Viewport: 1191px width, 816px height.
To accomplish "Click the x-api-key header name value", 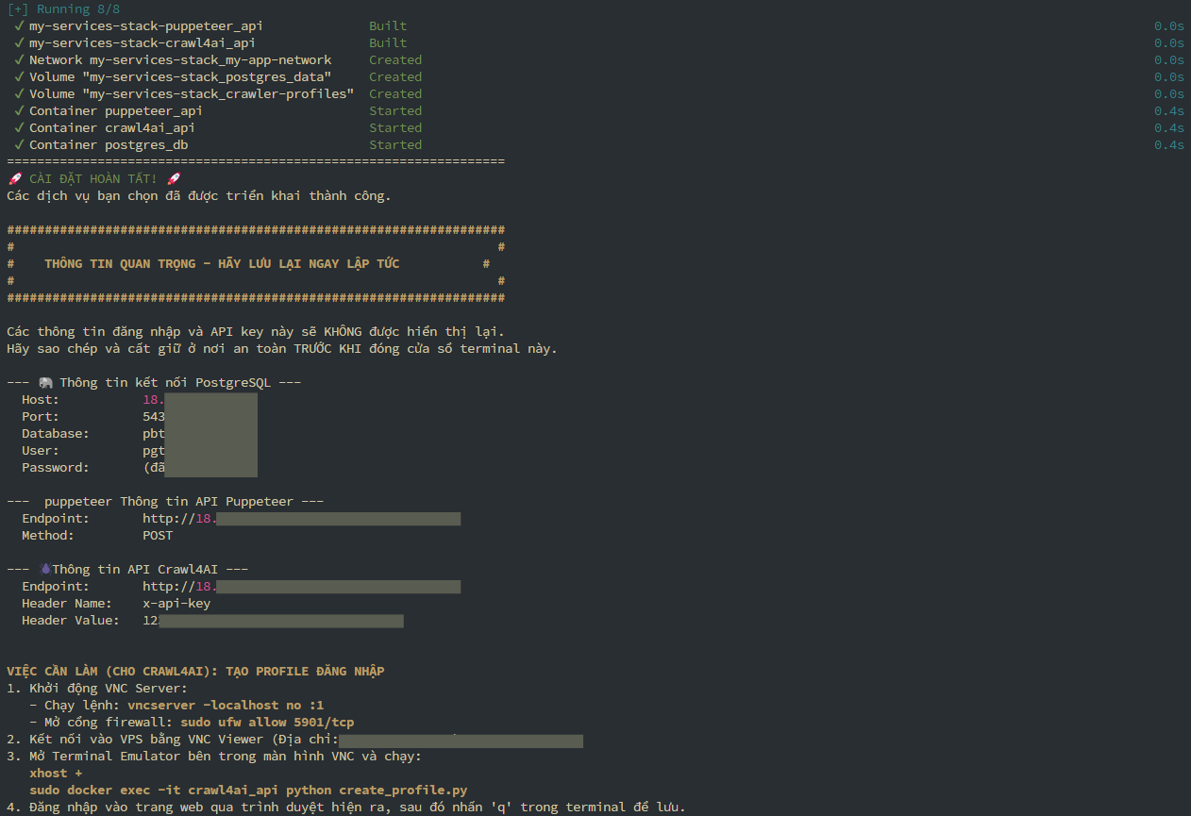I will point(176,604).
